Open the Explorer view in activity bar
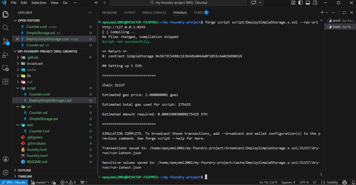Screen dimensions: 356x185 click(5, 14)
